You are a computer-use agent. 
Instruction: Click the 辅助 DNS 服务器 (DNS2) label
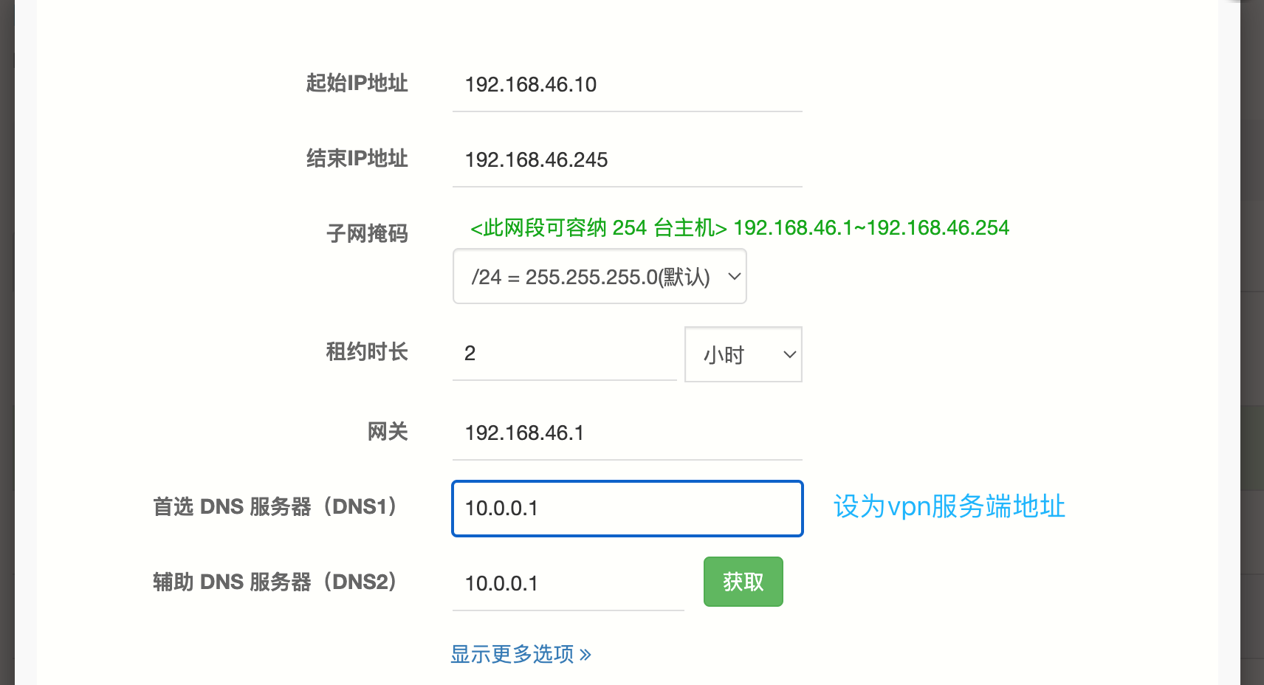[x=275, y=582]
